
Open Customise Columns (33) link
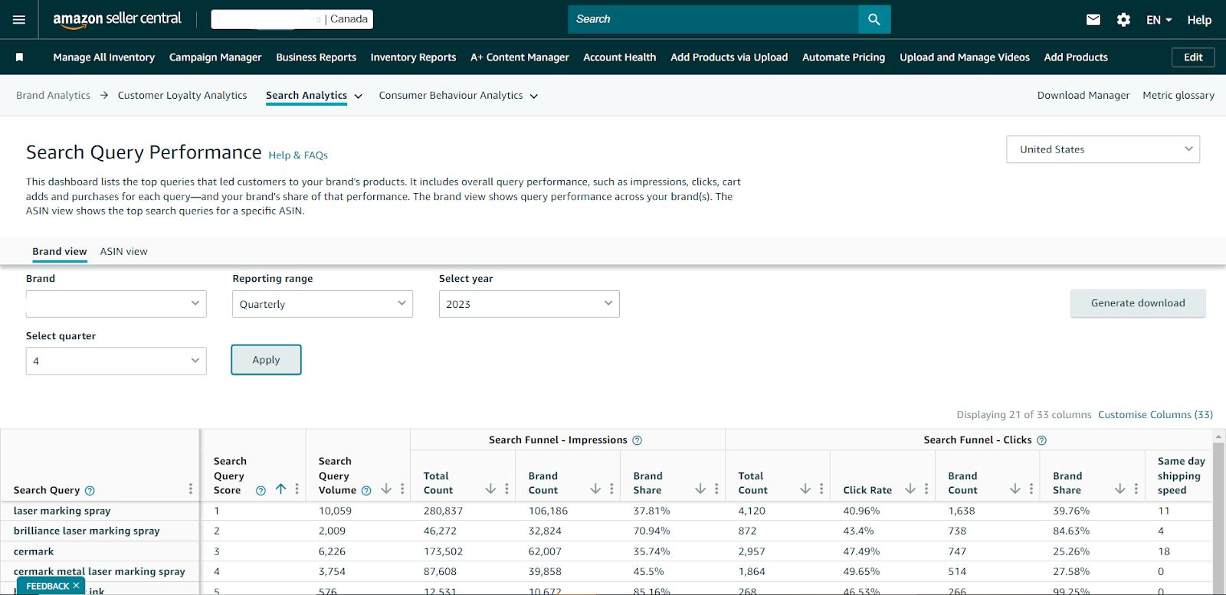tap(1156, 415)
